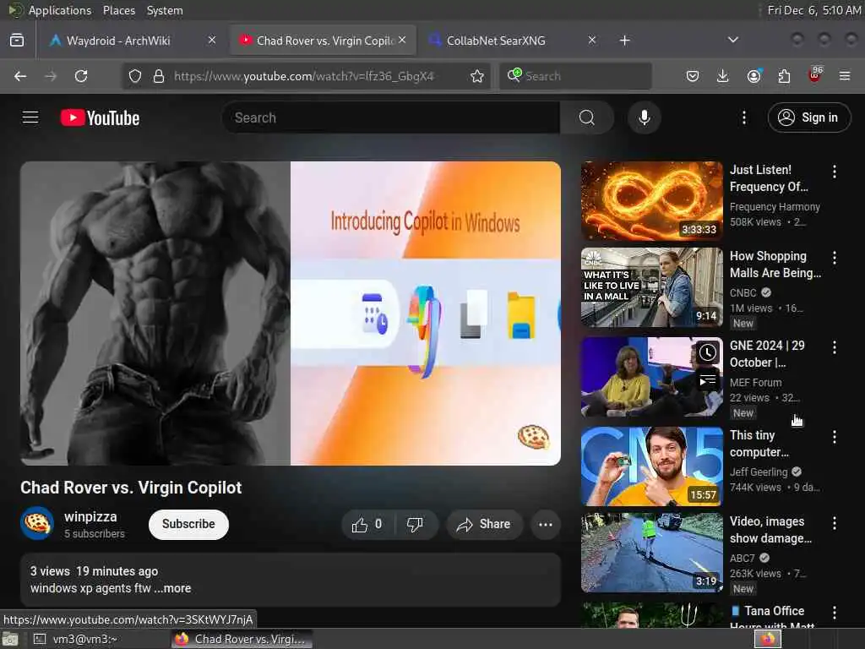Open Firefox extensions puzzle icon
This screenshot has width=865, height=649.
(x=784, y=76)
